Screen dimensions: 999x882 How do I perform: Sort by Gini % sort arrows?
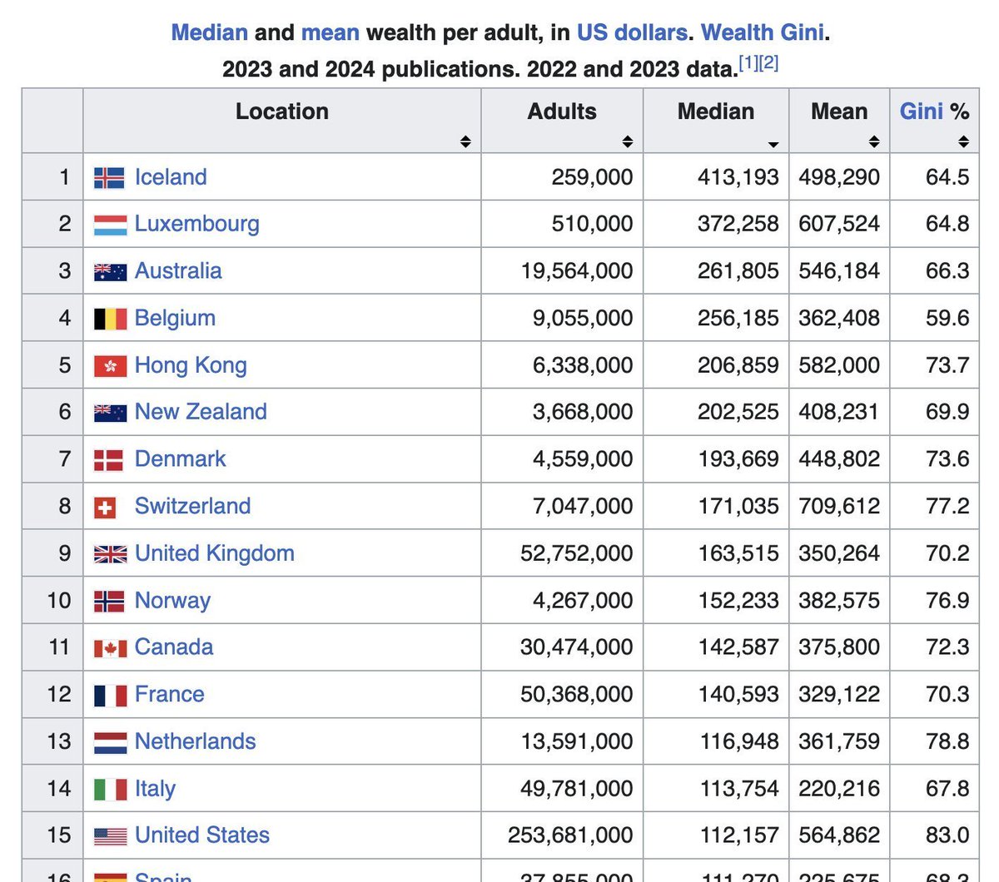click(963, 142)
